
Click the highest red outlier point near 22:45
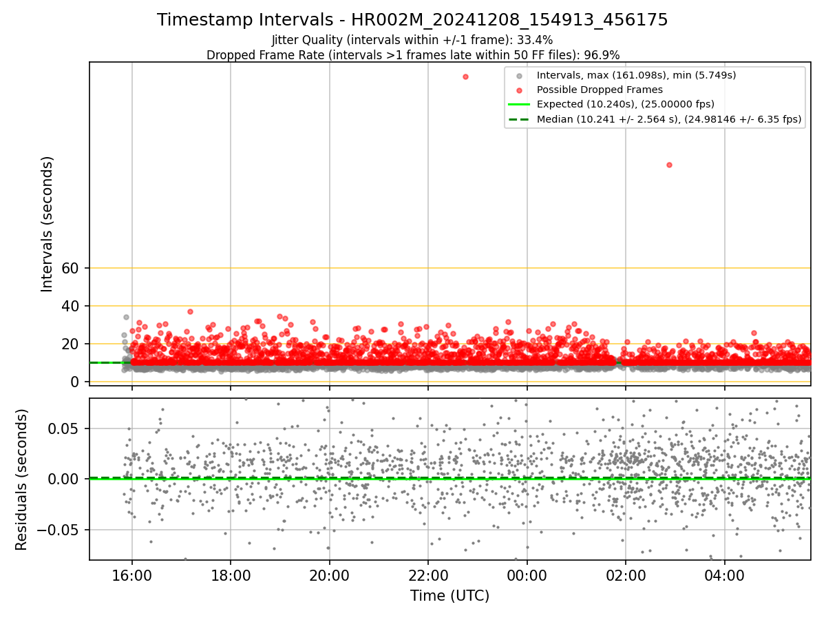(465, 76)
